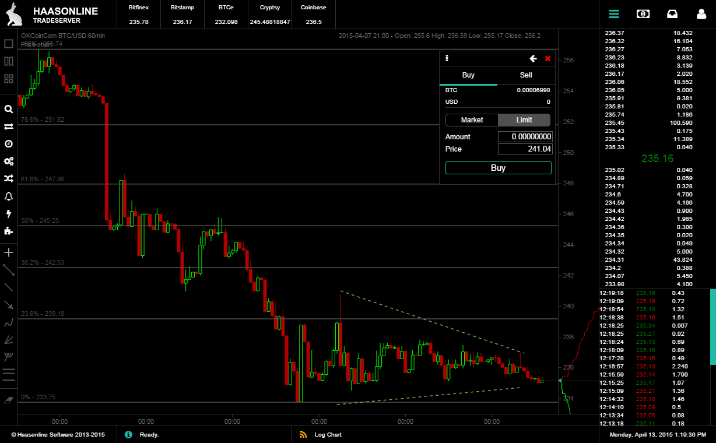
Task: Open the bell alerts icon
Action: click(9, 196)
